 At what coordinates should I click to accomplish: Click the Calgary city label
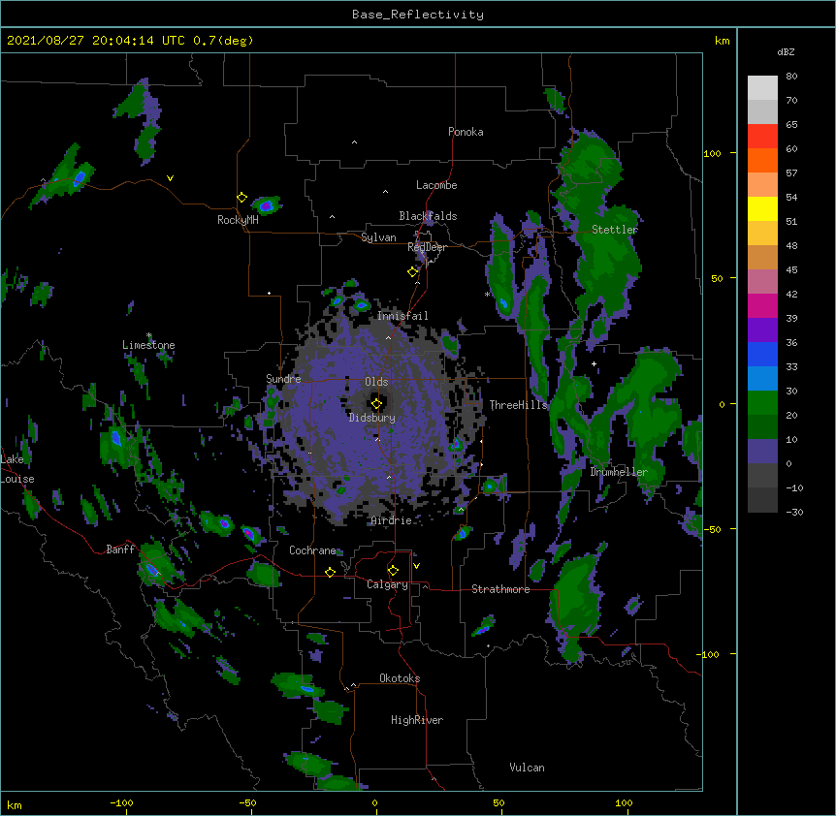(387, 584)
